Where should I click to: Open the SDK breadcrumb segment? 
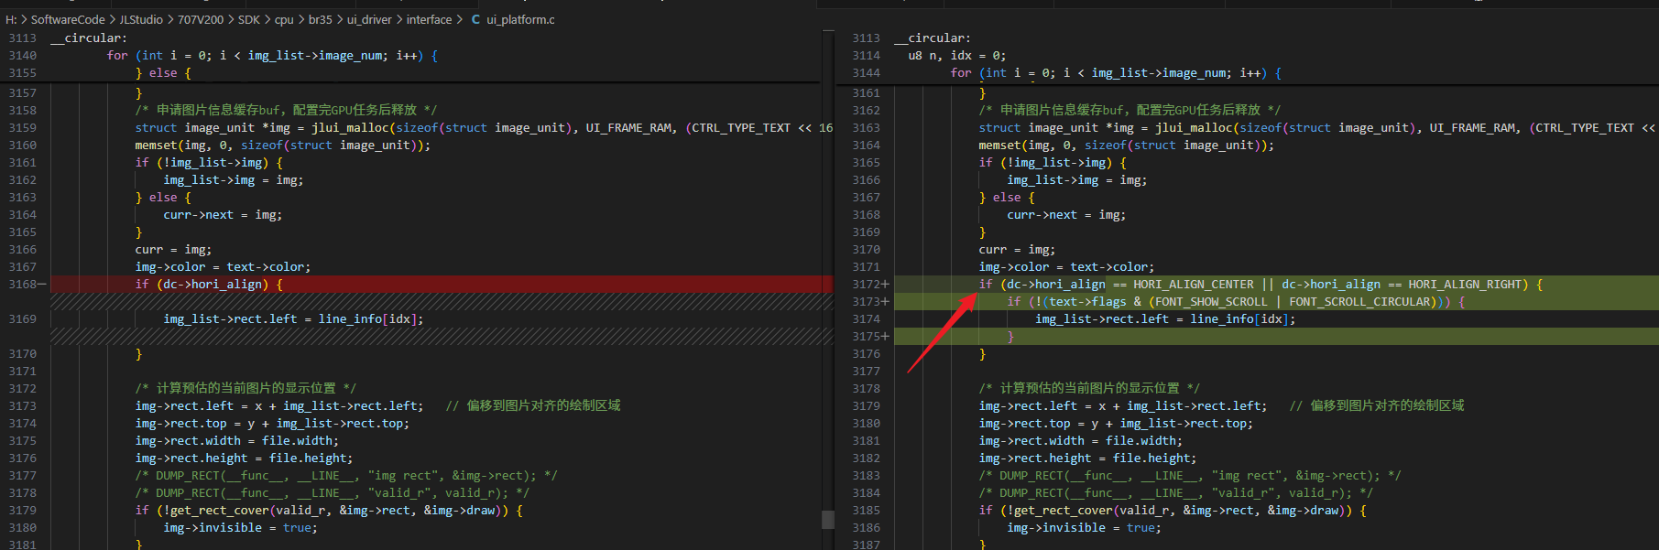pyautogui.click(x=249, y=19)
